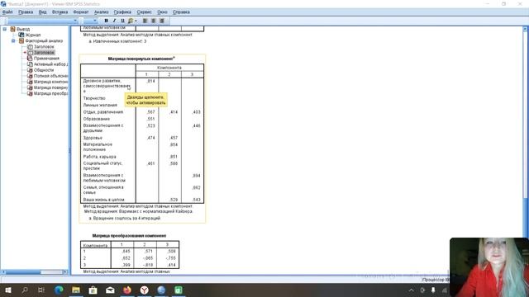Open the Вставка menu
Screen dimensions: 529x297
point(60,12)
